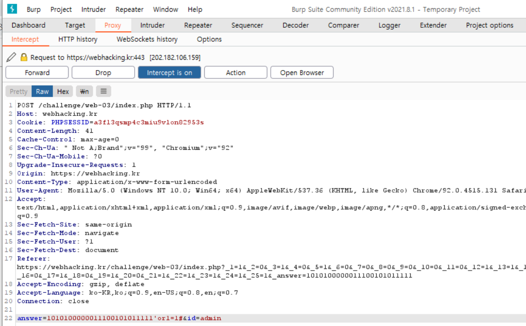Image resolution: width=526 pixels, height=326 pixels.
Task: Click the request target URL text
Action: [105, 57]
